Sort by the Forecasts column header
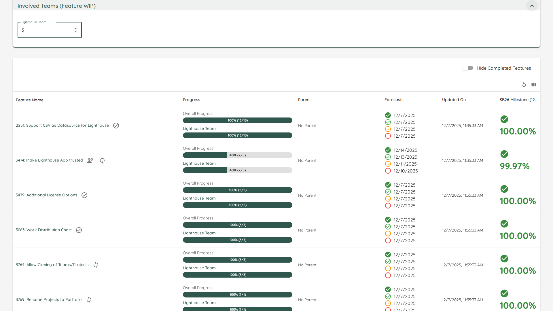This screenshot has width=553, height=311. [394, 100]
